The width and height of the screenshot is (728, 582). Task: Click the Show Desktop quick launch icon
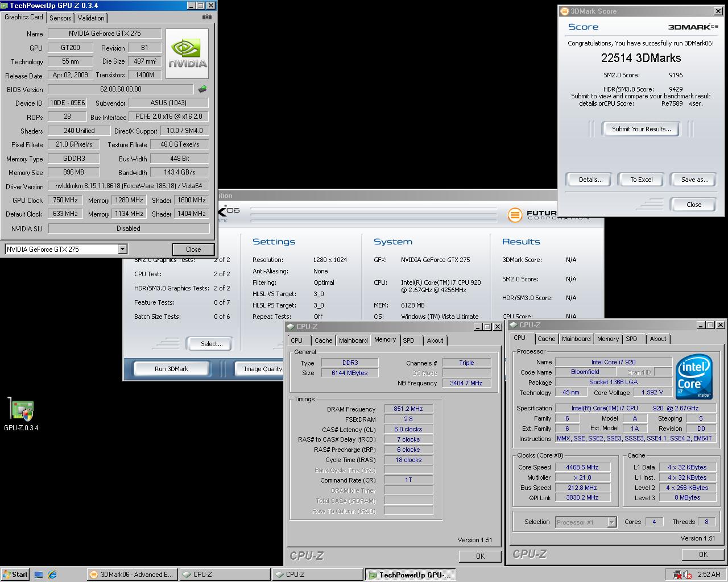39,575
